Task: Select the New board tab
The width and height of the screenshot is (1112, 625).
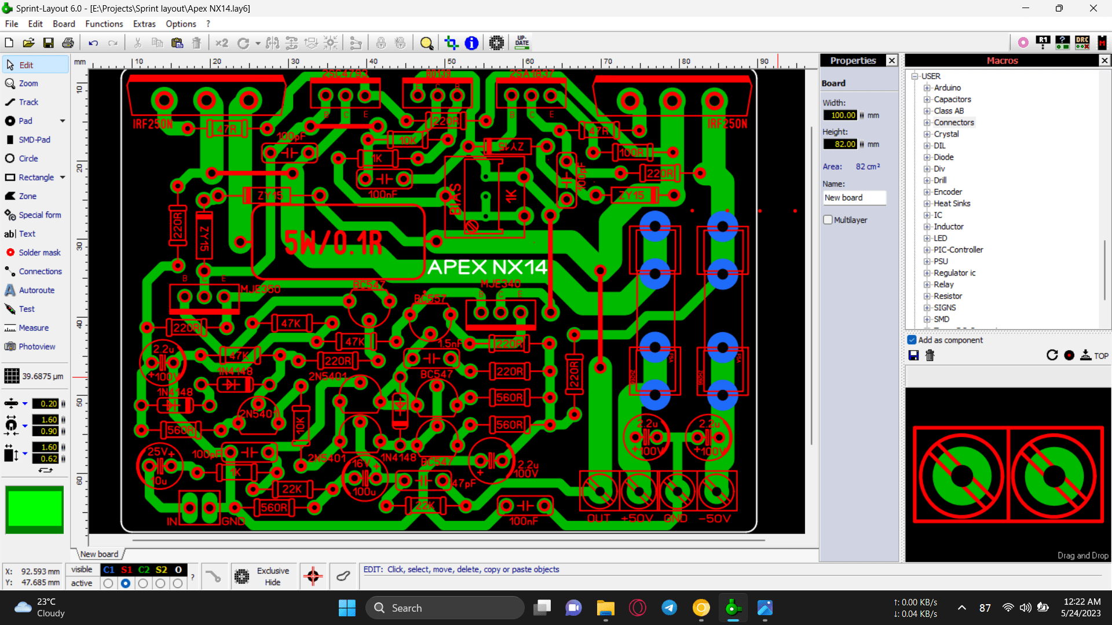Action: [x=99, y=554]
